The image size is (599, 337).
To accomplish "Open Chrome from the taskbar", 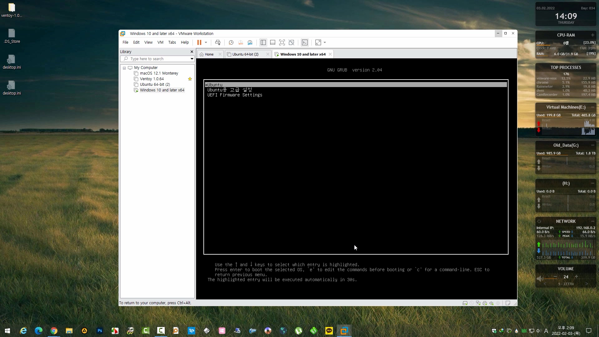I will point(54,331).
